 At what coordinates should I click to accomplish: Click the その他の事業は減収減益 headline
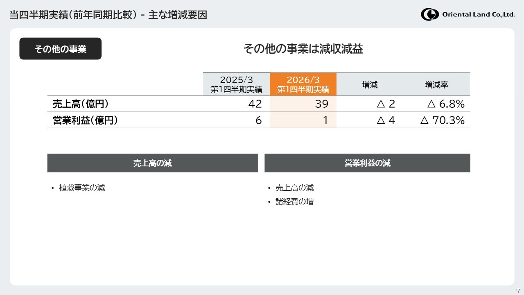[303, 49]
